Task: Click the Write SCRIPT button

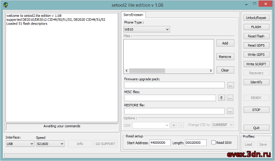Action: coord(256,64)
